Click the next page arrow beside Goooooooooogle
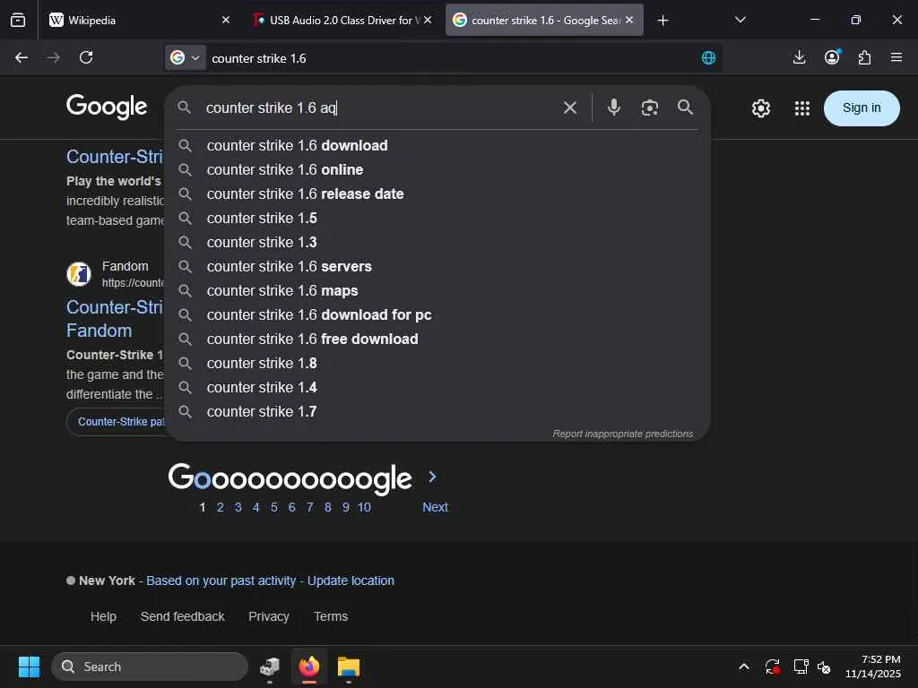Screen dimensions: 918x688 tap(432, 477)
